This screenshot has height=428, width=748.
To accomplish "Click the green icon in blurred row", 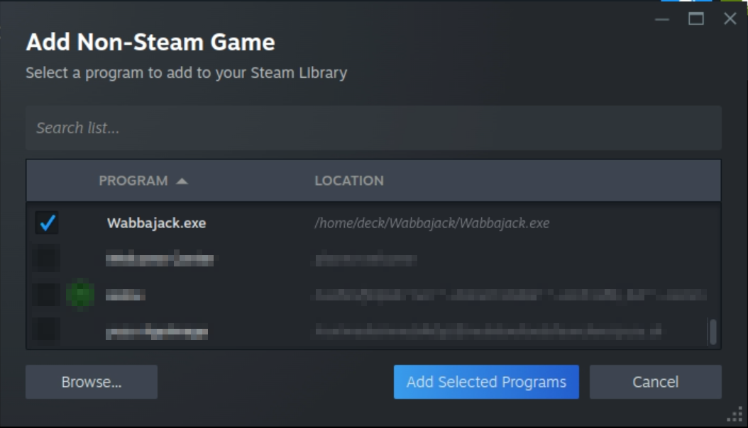I will 80,294.
